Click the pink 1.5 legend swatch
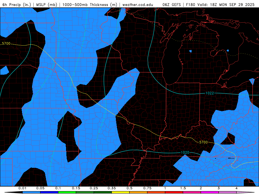The height and width of the screenshot is (194, 259). [x=192, y=192]
